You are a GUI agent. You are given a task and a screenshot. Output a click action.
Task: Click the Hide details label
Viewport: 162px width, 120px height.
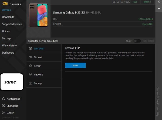148,41
